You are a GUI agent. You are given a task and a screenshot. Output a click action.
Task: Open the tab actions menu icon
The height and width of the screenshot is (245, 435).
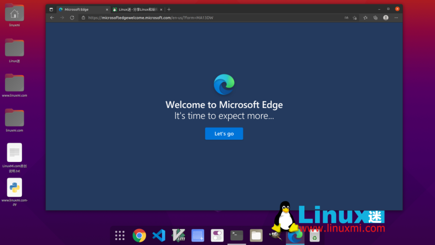(x=51, y=10)
